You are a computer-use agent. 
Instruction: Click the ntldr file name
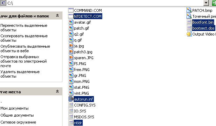pyautogui.click(x=78, y=123)
